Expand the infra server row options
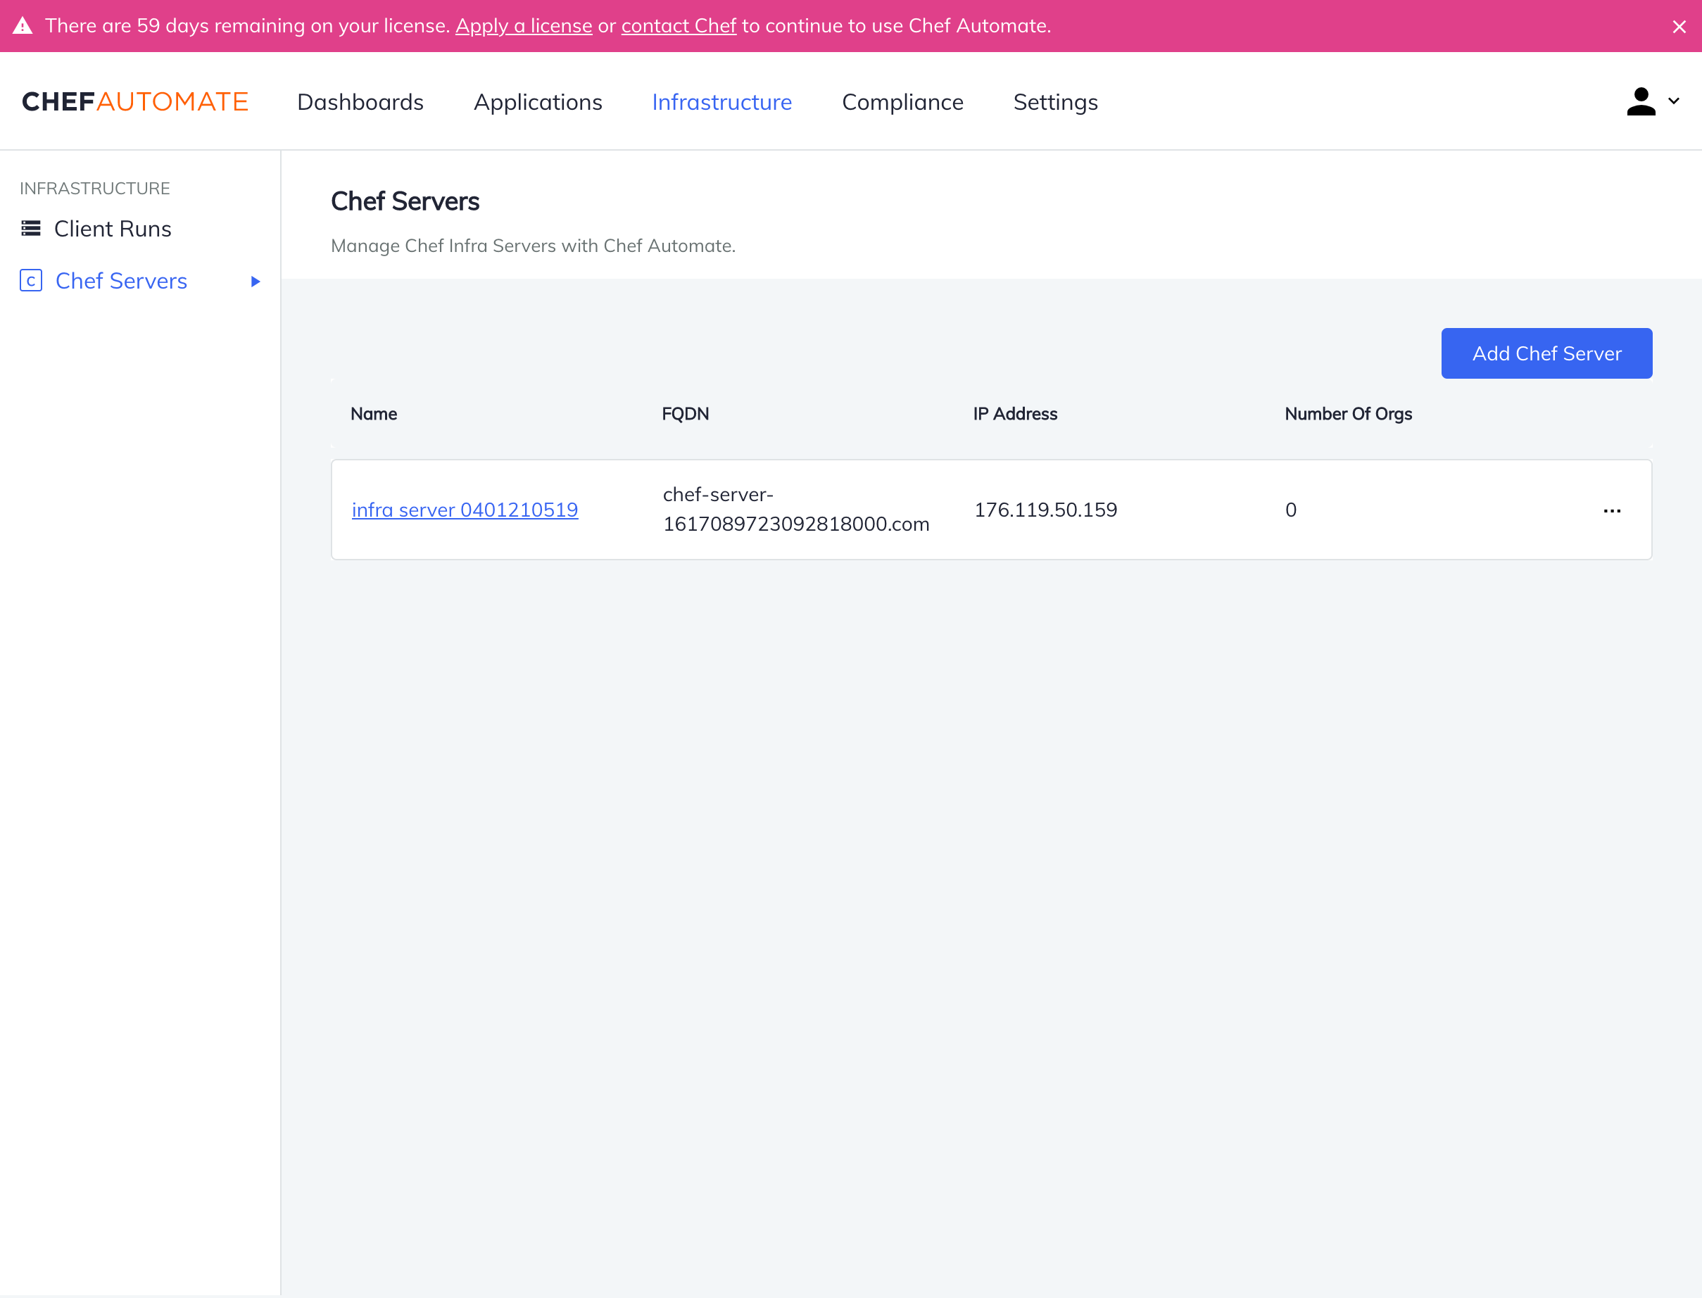 (1613, 510)
